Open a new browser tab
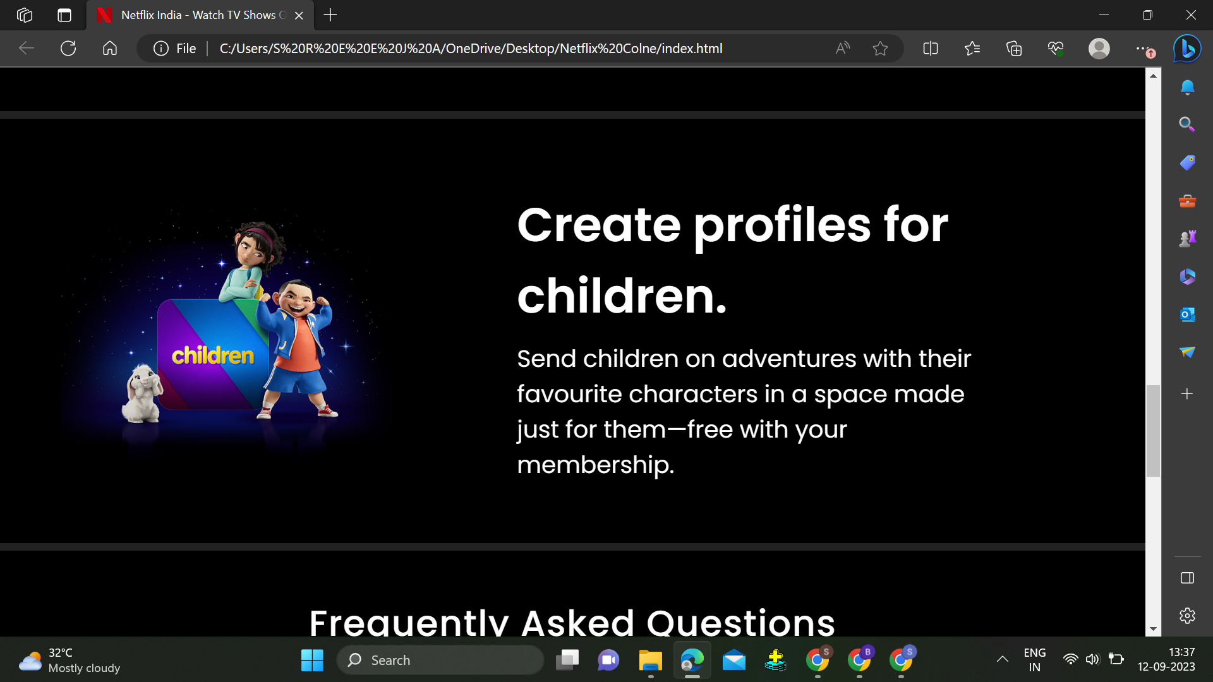Screen dimensions: 1213x682 330,15
